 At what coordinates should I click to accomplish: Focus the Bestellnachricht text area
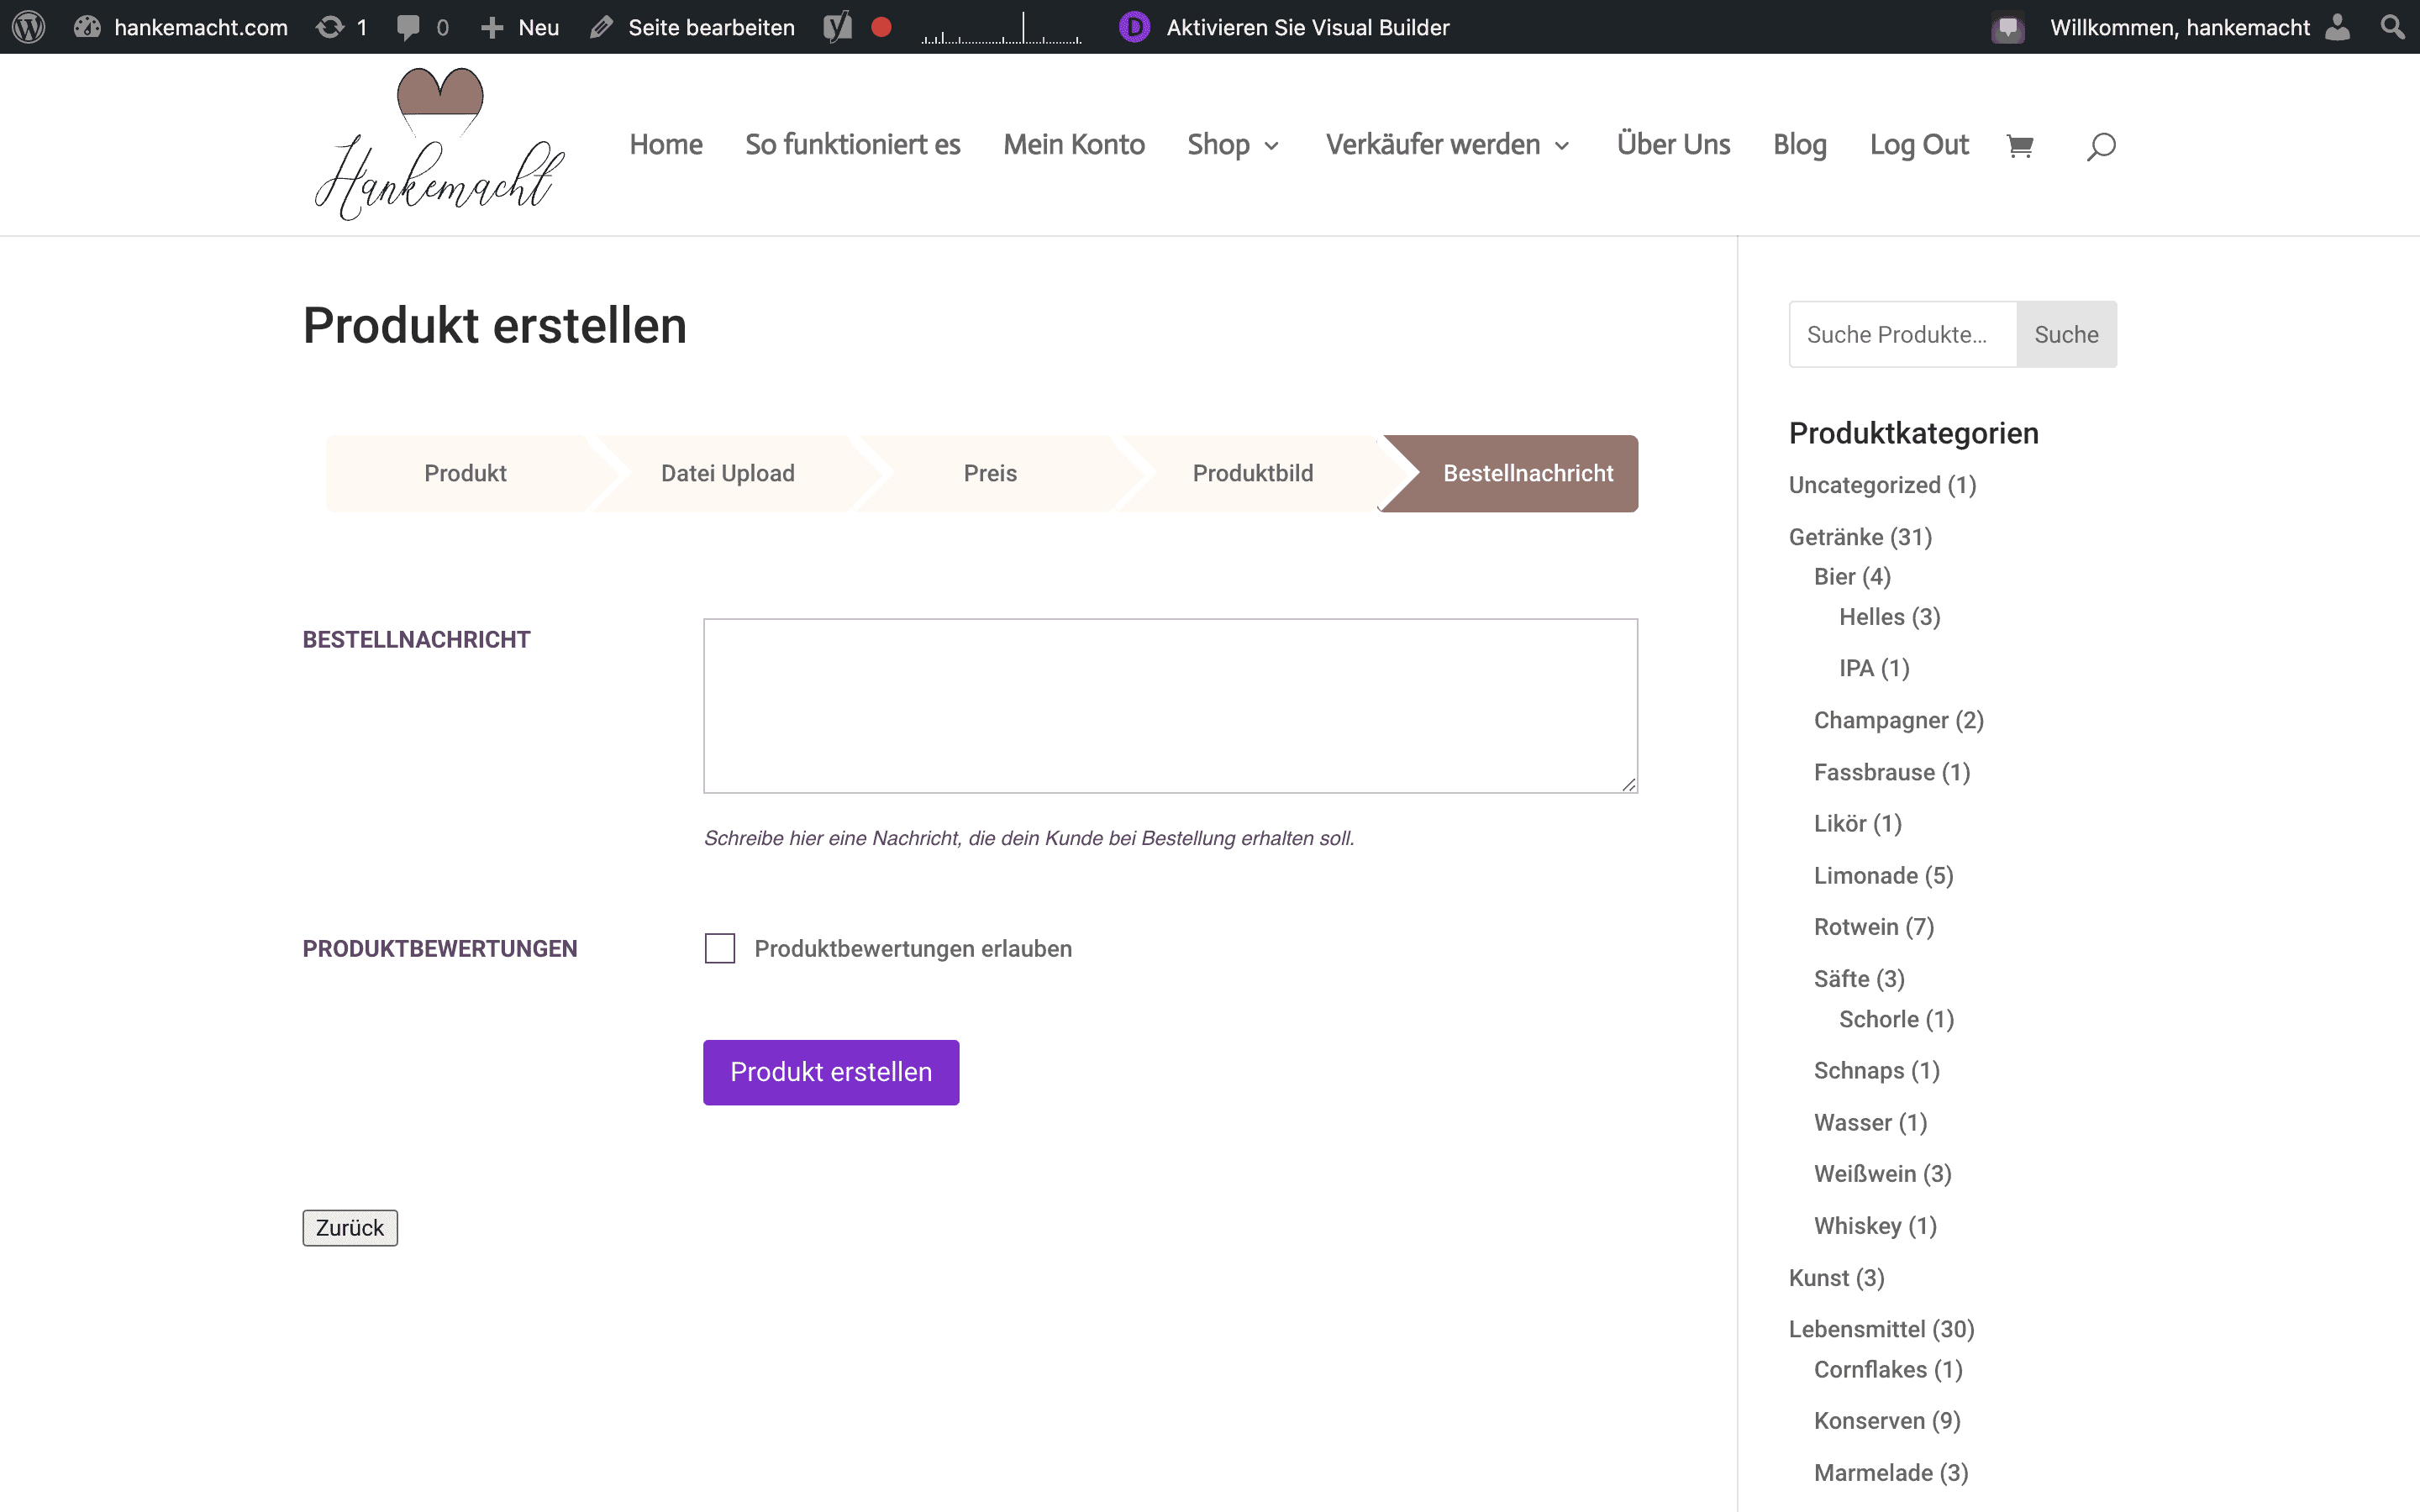tap(1170, 706)
